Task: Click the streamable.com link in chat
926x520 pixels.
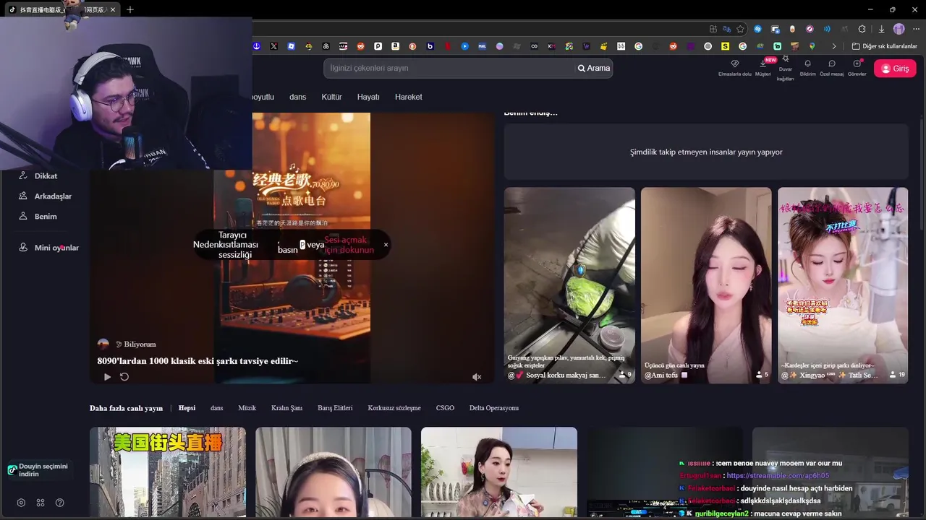Action: point(778,476)
